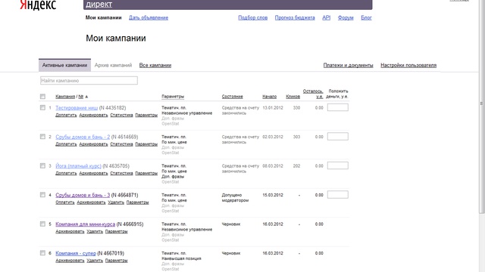Sort by Состояние column header
This screenshot has width=485, height=272.
(233, 97)
